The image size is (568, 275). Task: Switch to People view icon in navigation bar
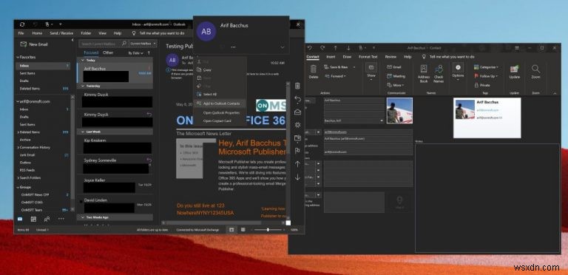pyautogui.click(x=47, y=219)
